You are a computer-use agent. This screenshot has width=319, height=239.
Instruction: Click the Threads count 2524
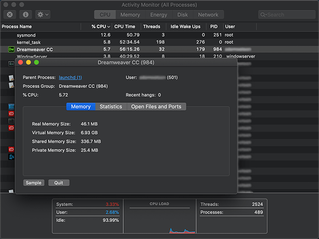pyautogui.click(x=257, y=204)
